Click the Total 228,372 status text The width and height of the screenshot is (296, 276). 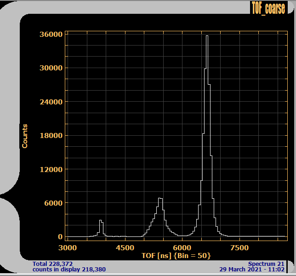(53, 264)
